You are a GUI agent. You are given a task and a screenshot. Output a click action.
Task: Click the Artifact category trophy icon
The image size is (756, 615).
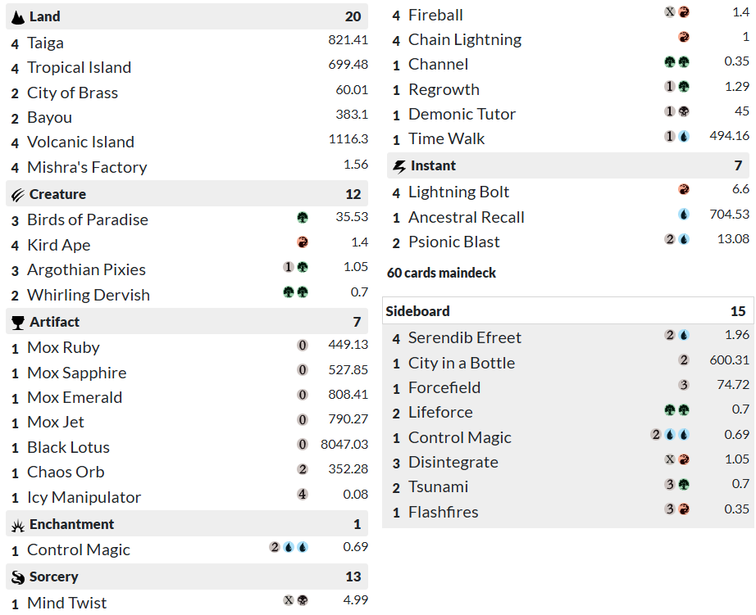18,323
